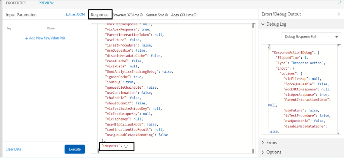Click "mockHttpResponse" in Debug Log
This screenshot has height=158, width=344.
(301, 89)
